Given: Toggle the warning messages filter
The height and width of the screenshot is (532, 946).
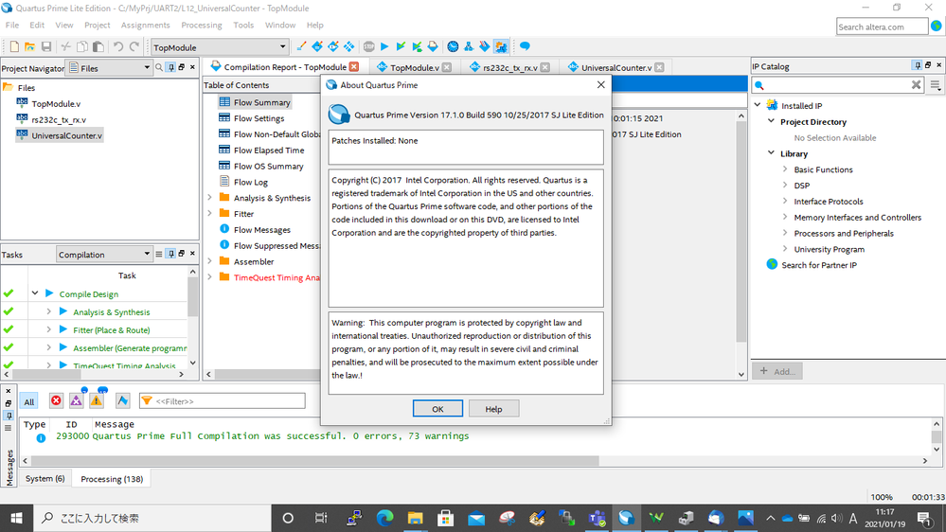Looking at the screenshot, I should 97,401.
